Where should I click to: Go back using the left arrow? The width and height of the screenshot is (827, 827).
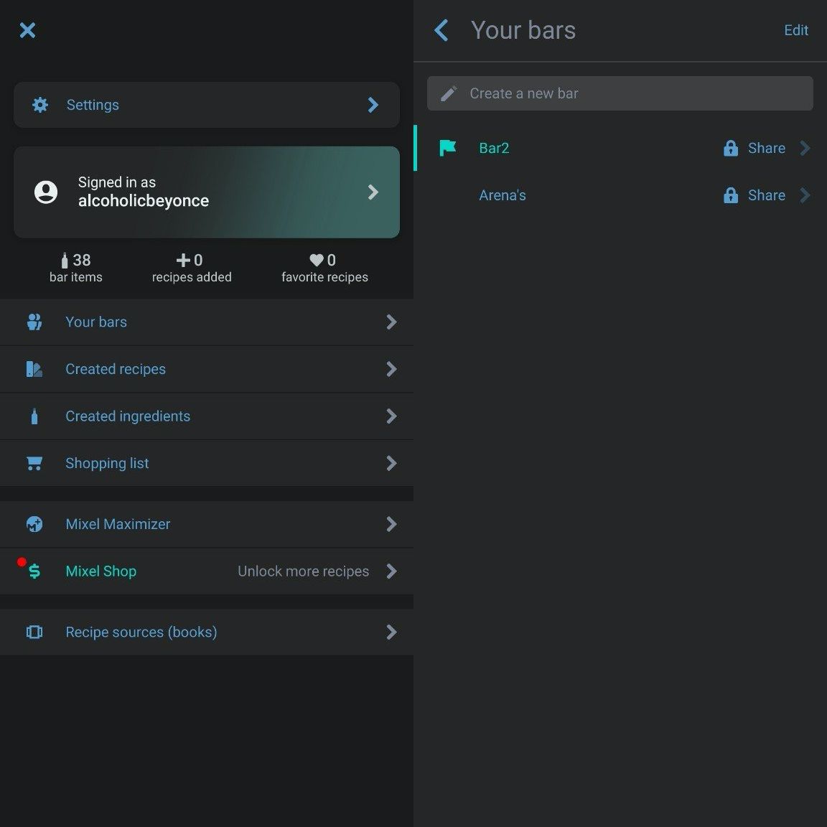click(441, 30)
